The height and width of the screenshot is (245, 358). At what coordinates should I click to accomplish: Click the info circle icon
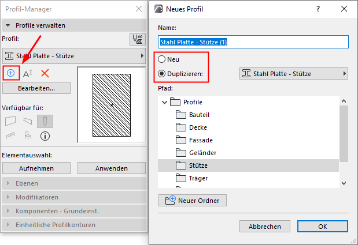click(x=45, y=136)
